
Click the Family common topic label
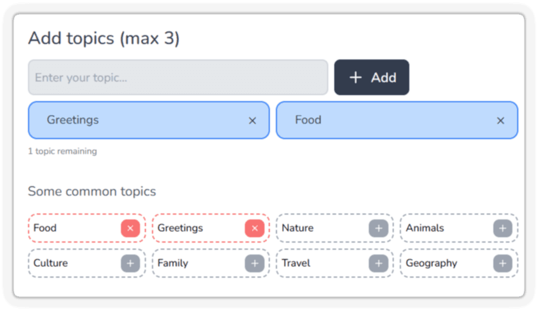[x=173, y=263]
